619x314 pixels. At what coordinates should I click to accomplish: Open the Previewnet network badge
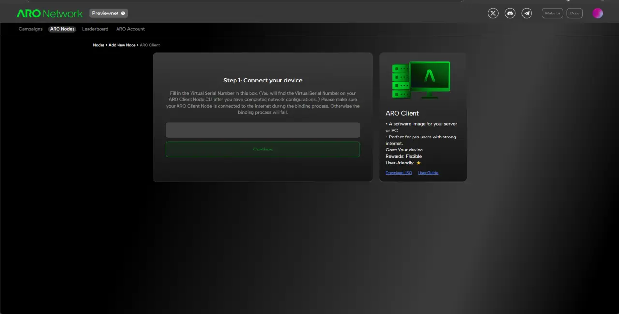pyautogui.click(x=109, y=14)
